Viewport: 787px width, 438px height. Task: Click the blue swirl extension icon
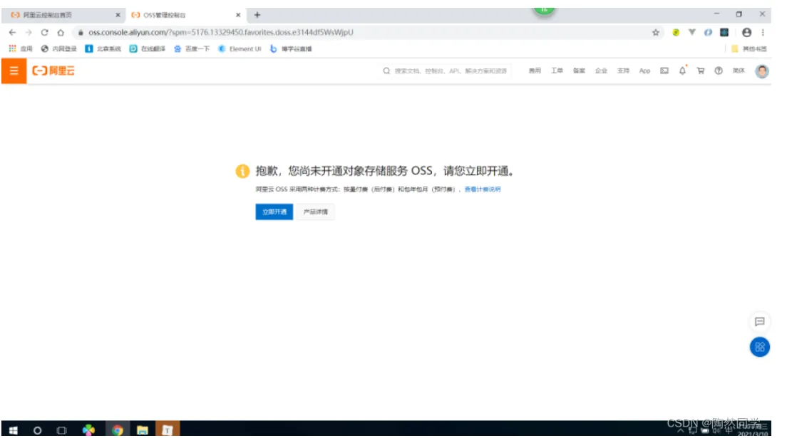point(708,32)
